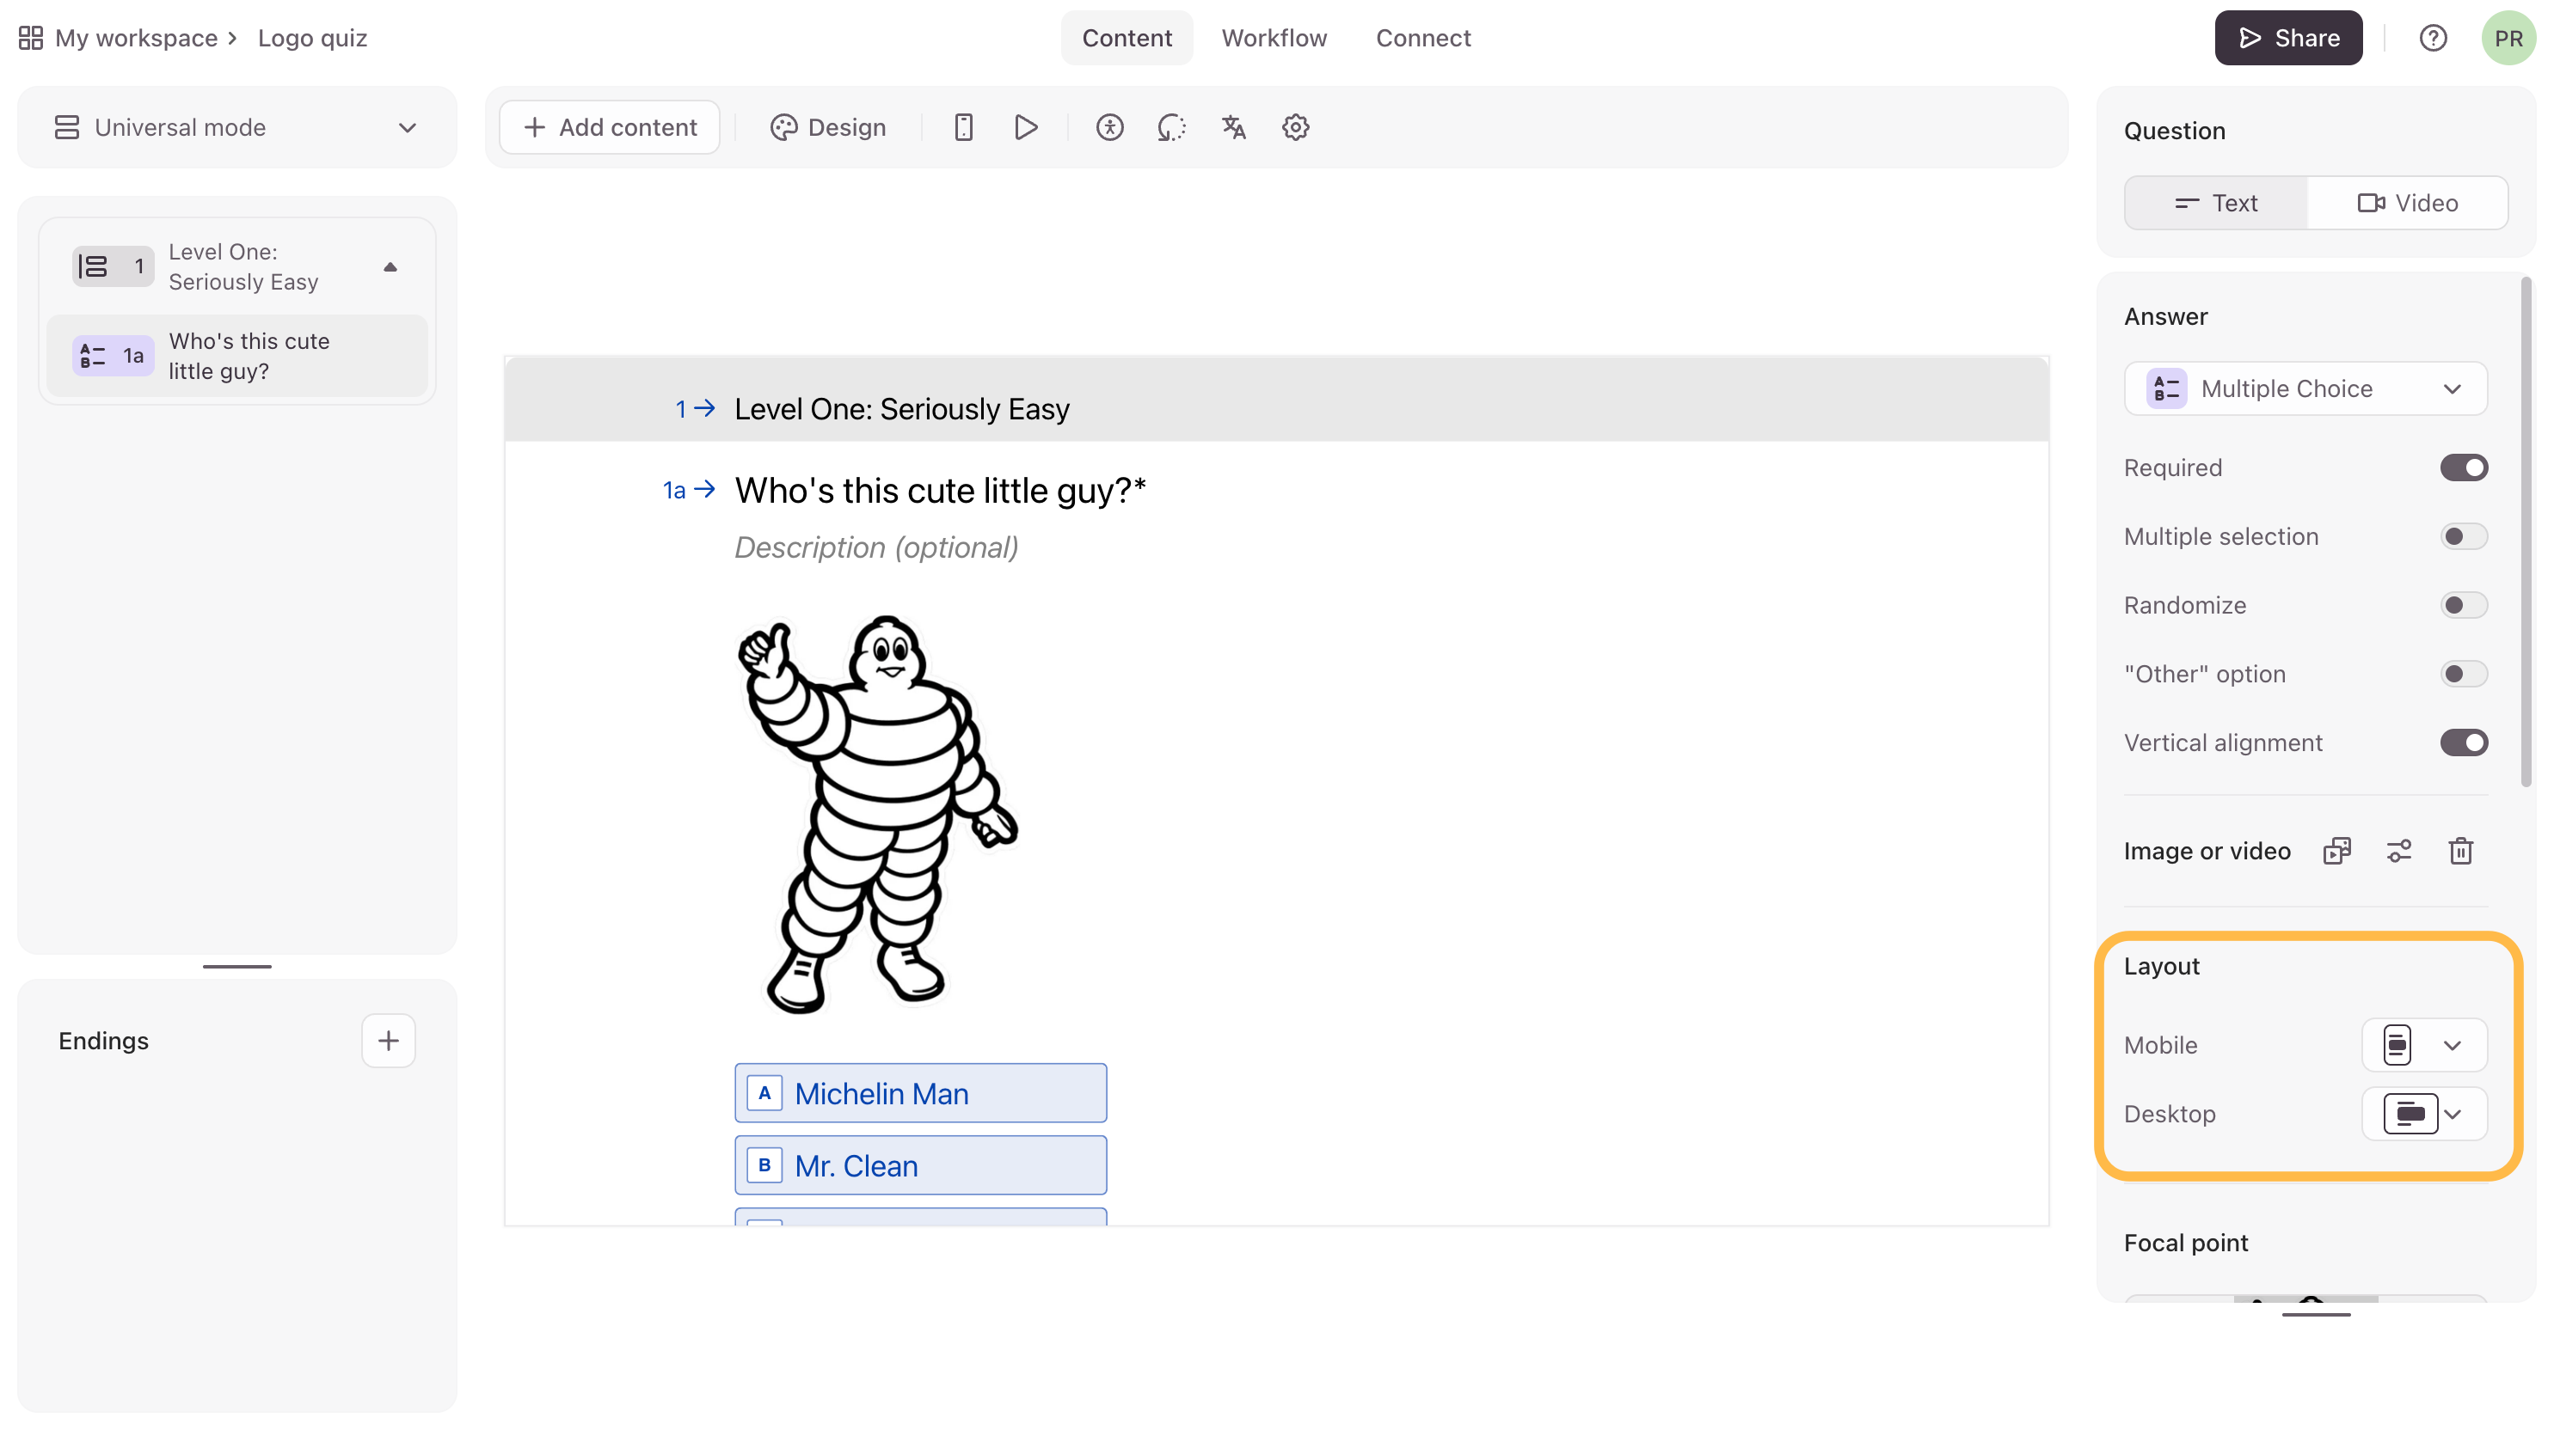Enable Multiple selection toggle
Screen dimensions: 2554x1430
click(2464, 536)
